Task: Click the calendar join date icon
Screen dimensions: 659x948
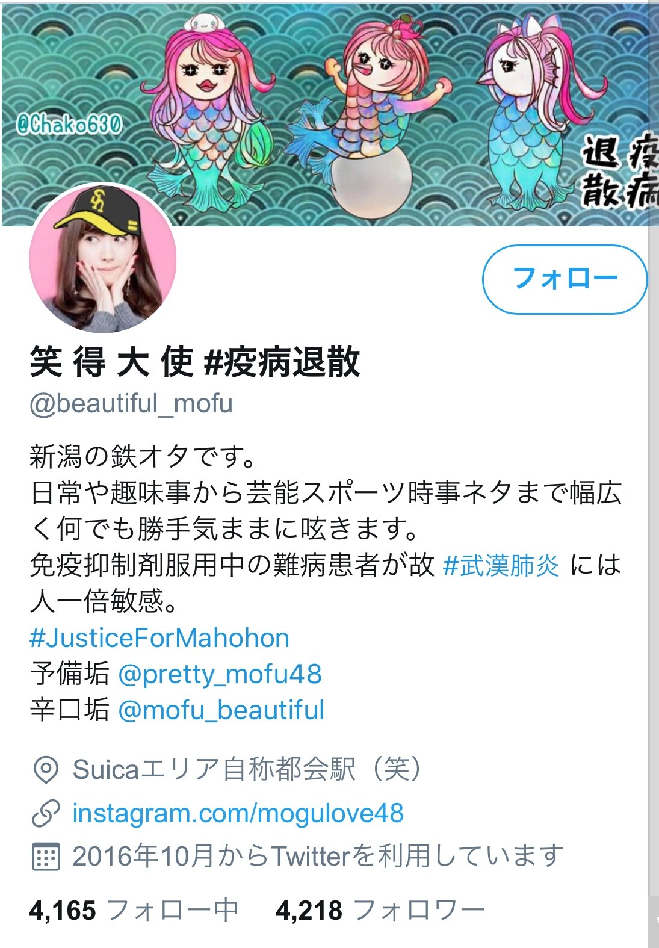Action: click(x=45, y=857)
